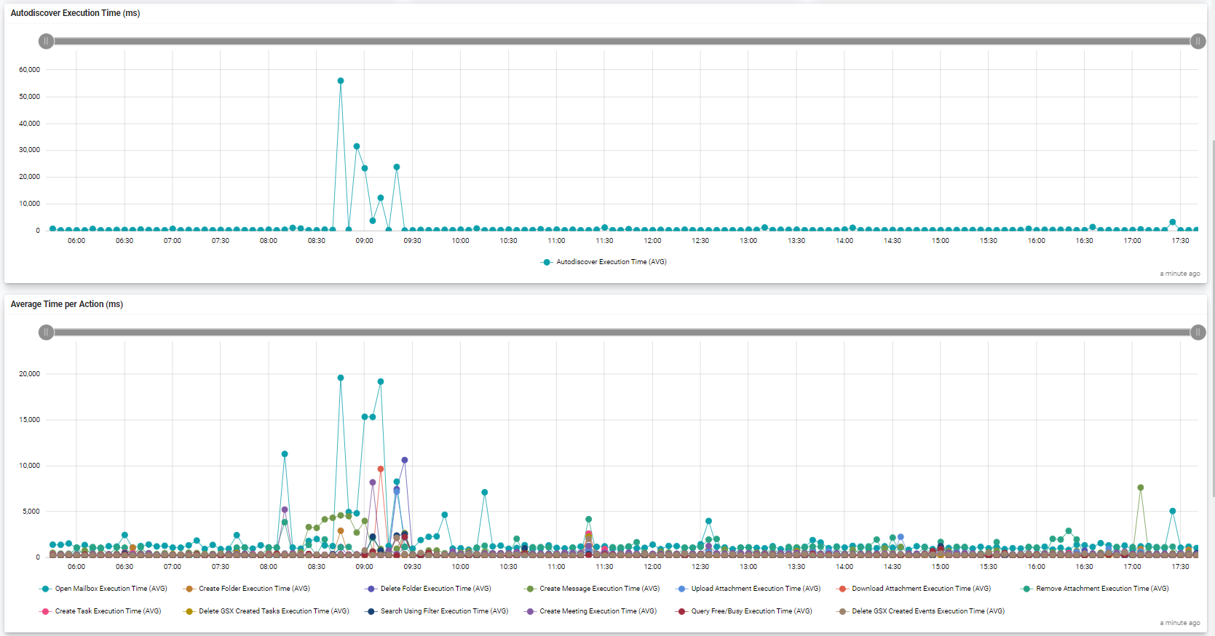This screenshot has width=1215, height=636.
Task: Click 20,000 y-axis label on Average Time chart
Action: pos(30,374)
